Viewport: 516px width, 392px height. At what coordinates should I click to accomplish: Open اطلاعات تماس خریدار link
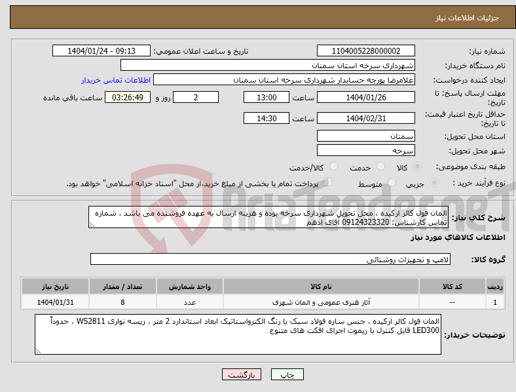tap(116, 80)
